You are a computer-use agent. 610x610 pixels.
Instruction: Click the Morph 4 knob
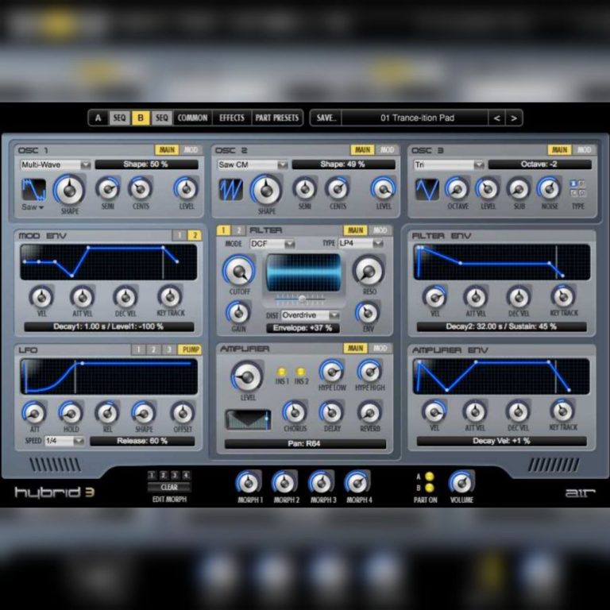[x=357, y=483]
